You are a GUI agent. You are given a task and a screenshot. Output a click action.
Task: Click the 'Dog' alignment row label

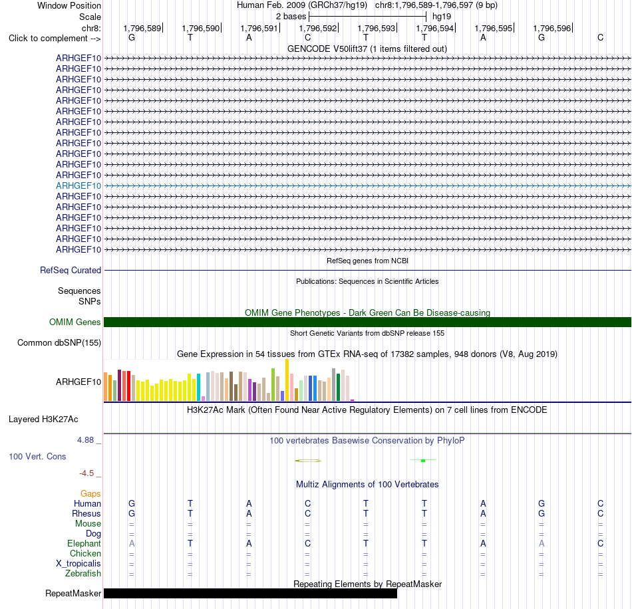tap(93, 534)
